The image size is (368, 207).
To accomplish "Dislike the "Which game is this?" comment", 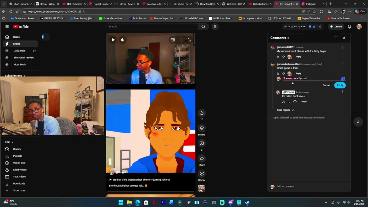I will (283, 74).
